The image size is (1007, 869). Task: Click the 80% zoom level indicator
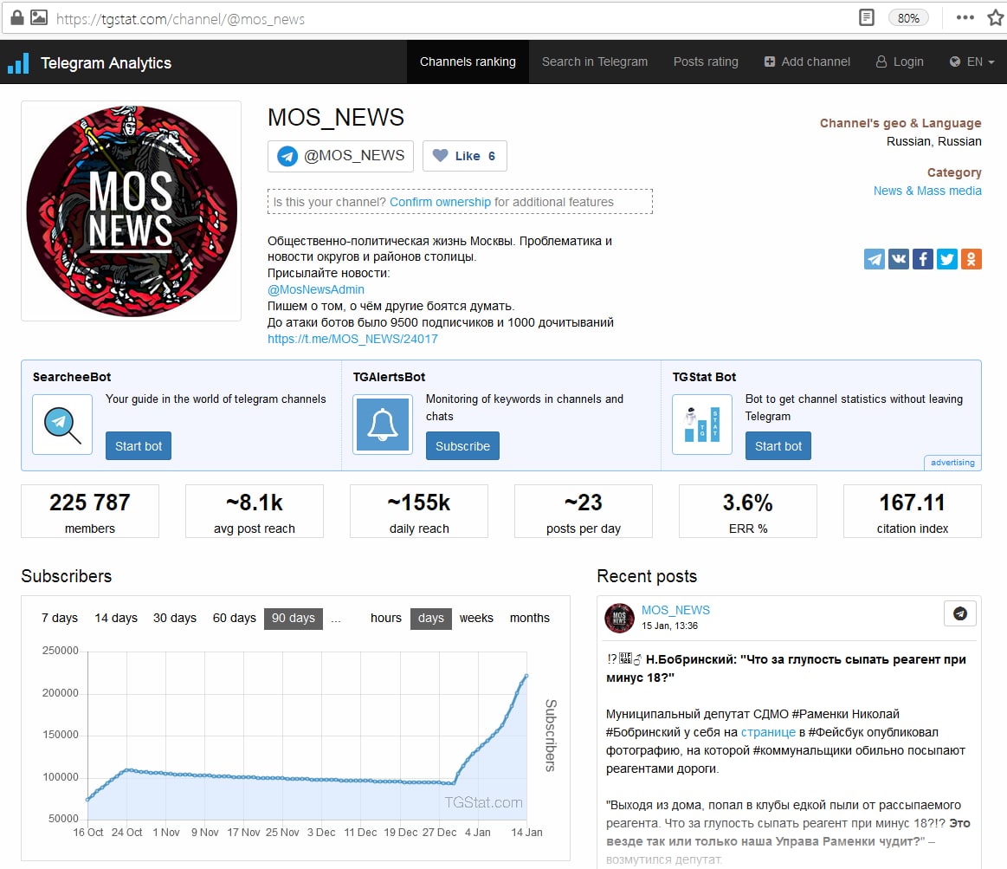pos(908,18)
